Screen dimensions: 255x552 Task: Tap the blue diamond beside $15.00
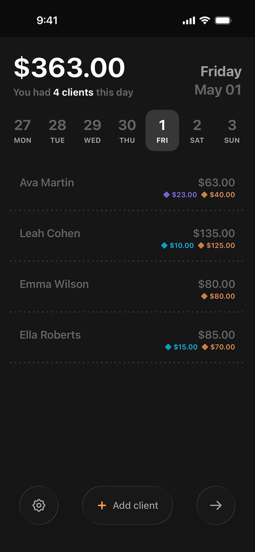168,347
